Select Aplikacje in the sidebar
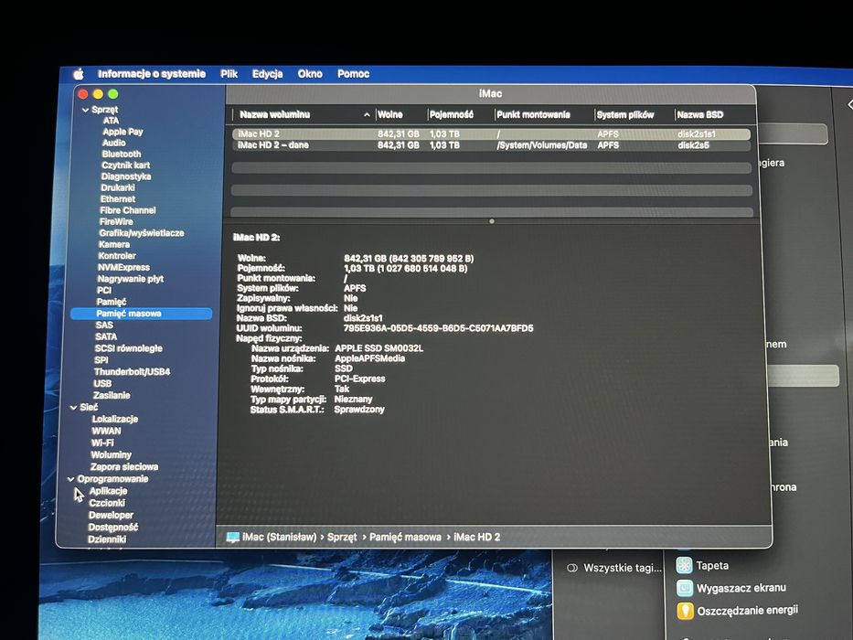 click(108, 491)
